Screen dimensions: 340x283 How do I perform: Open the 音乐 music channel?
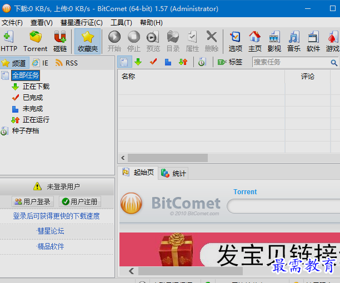(294, 42)
